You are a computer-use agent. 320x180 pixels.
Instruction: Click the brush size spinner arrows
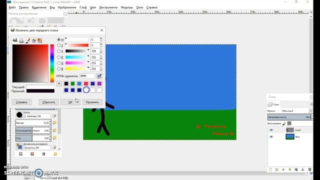50,123
